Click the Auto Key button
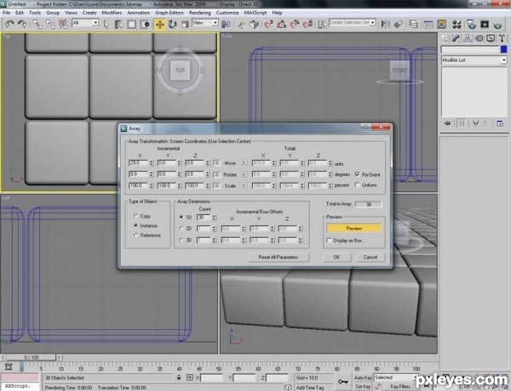511x391 pixels. coord(363,377)
